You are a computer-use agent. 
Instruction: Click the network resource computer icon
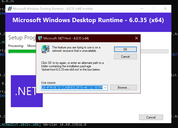(45, 49)
